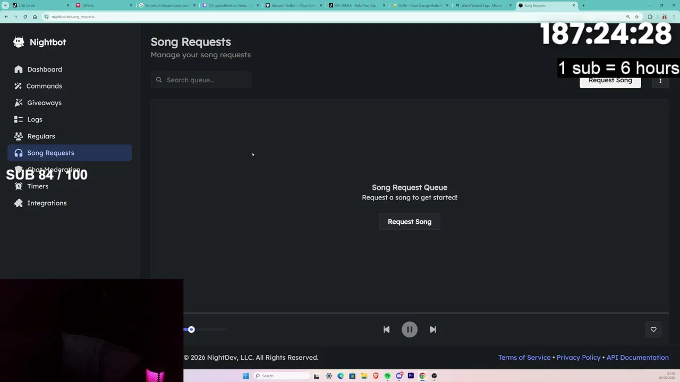Go to Integrations in the sidebar
The image size is (680, 382).
(x=70, y=203)
